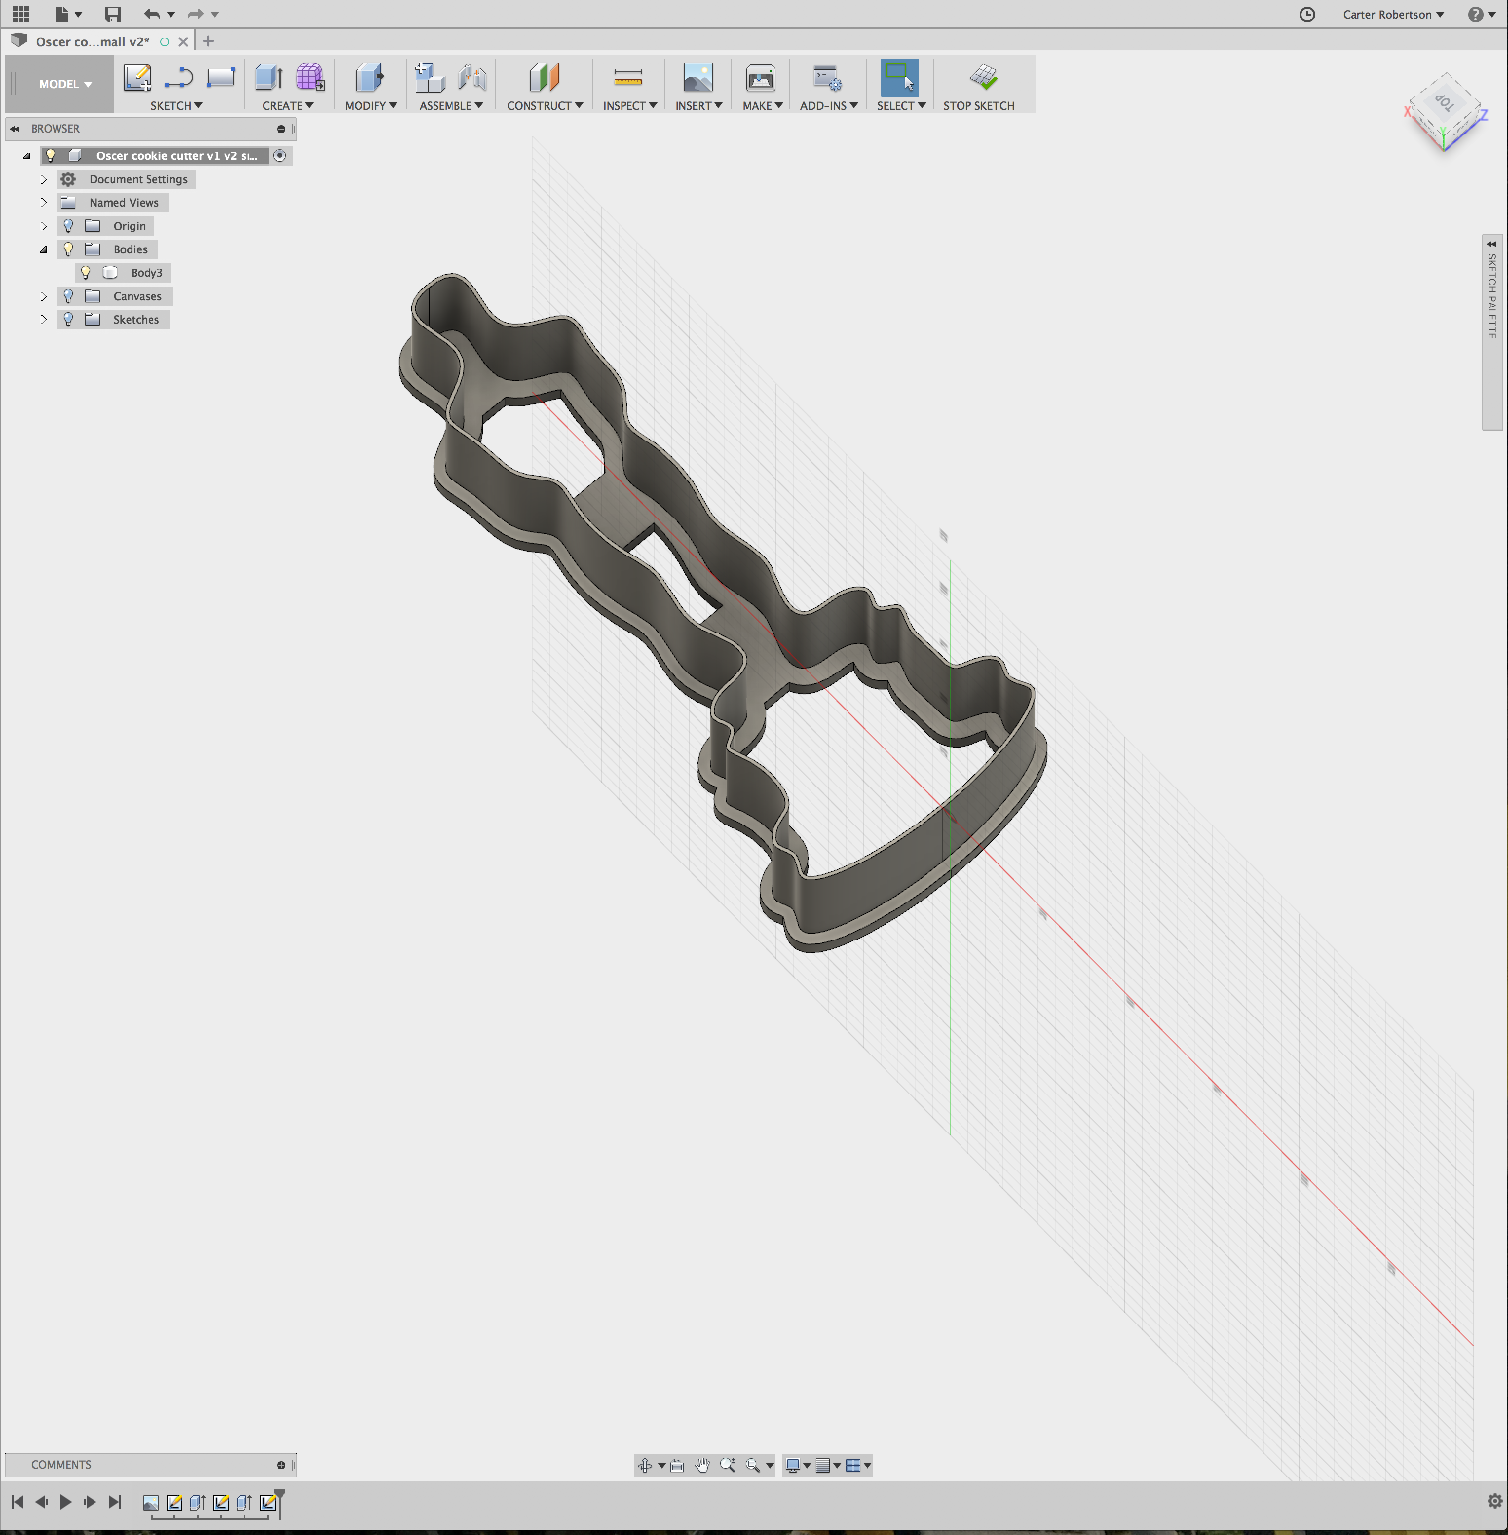This screenshot has height=1535, width=1508.
Task: Activate root component radio button
Action: pos(280,155)
